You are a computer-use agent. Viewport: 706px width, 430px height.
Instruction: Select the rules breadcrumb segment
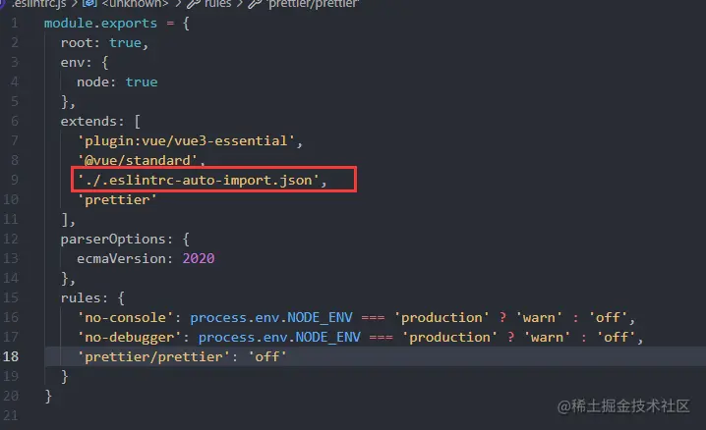(218, 4)
